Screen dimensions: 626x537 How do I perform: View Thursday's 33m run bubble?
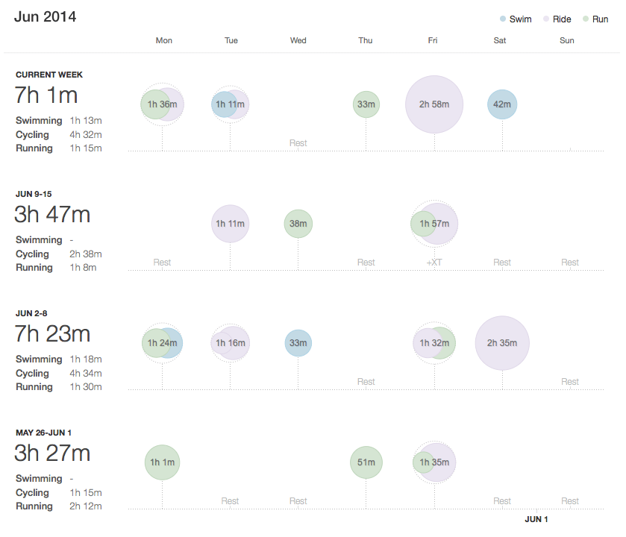[x=366, y=104]
